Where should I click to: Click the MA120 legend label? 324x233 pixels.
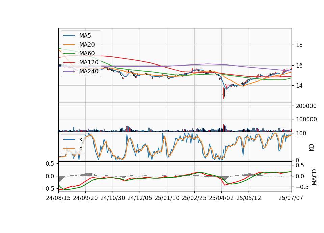click(89, 62)
